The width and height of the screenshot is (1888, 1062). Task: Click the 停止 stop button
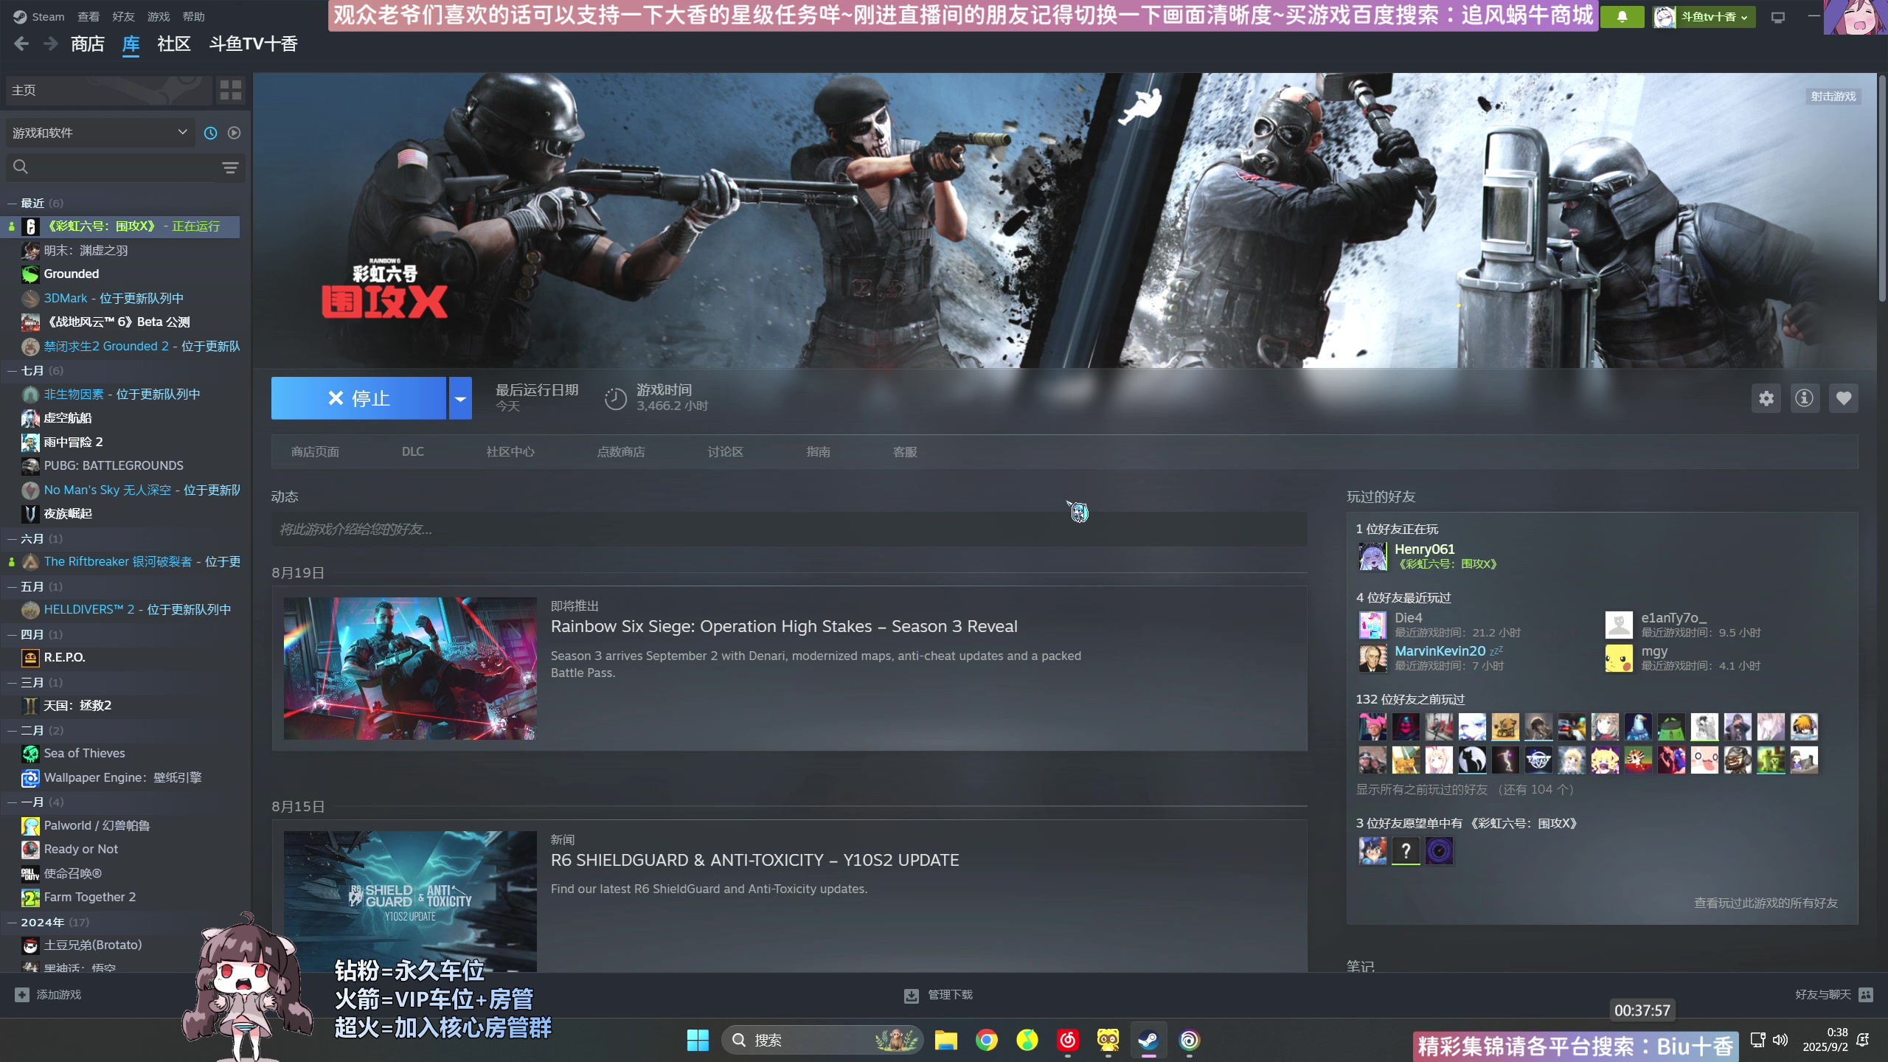(358, 398)
